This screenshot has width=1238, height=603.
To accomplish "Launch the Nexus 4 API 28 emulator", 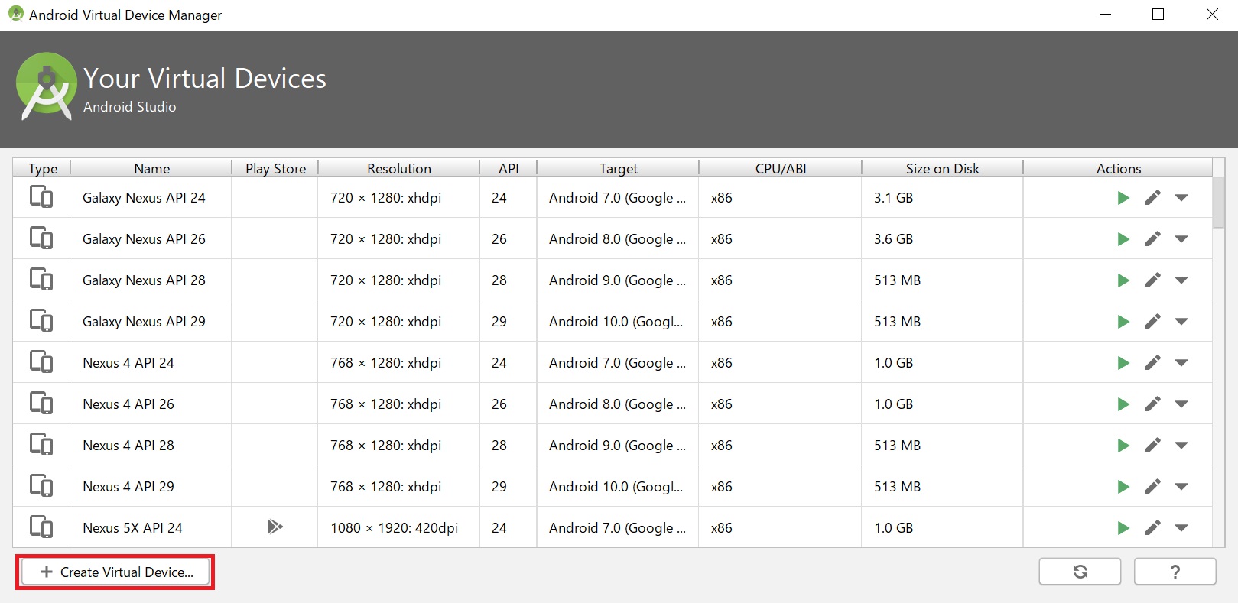I will click(x=1123, y=446).
